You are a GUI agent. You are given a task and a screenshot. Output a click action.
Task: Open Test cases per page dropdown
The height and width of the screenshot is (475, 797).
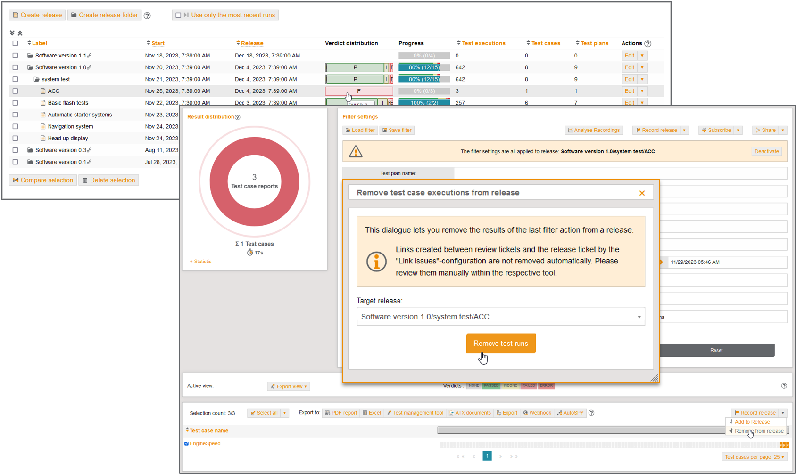(x=755, y=457)
